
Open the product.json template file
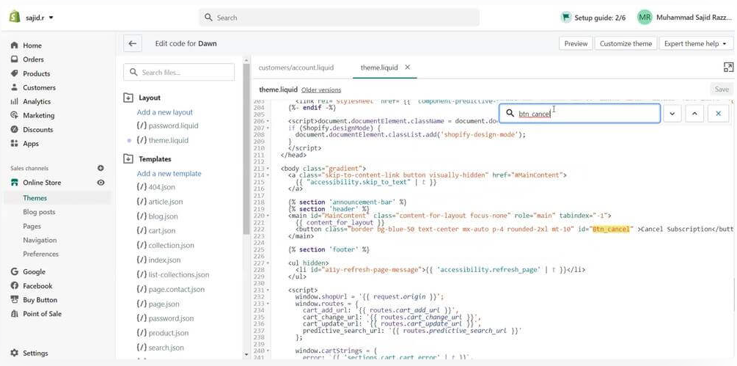click(x=168, y=333)
